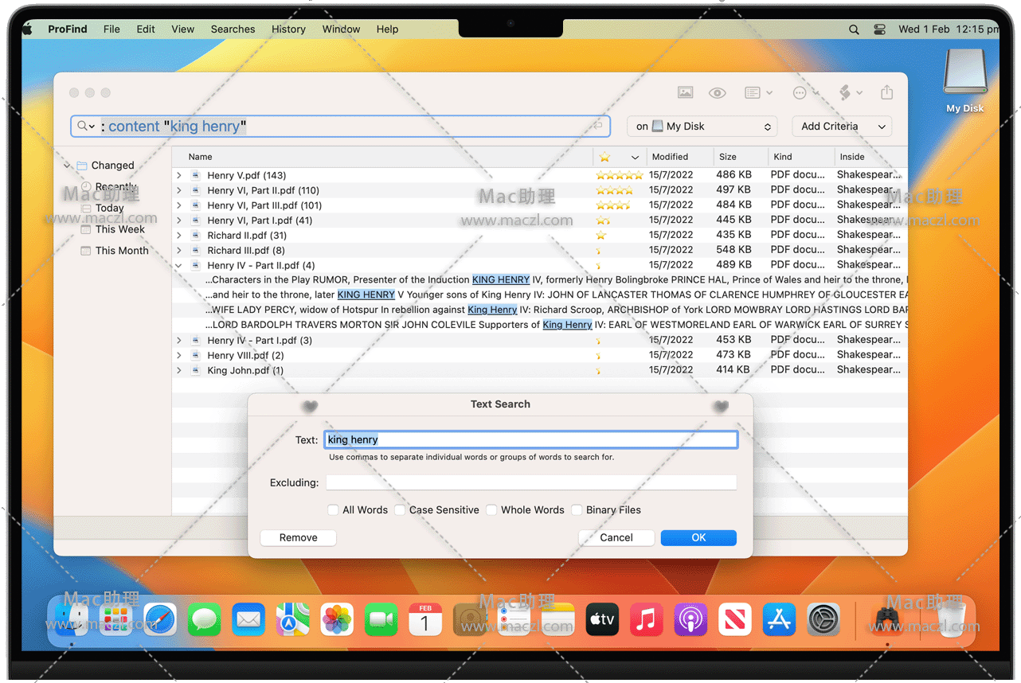The height and width of the screenshot is (683, 1021).
Task: Open the History menu
Action: click(288, 29)
